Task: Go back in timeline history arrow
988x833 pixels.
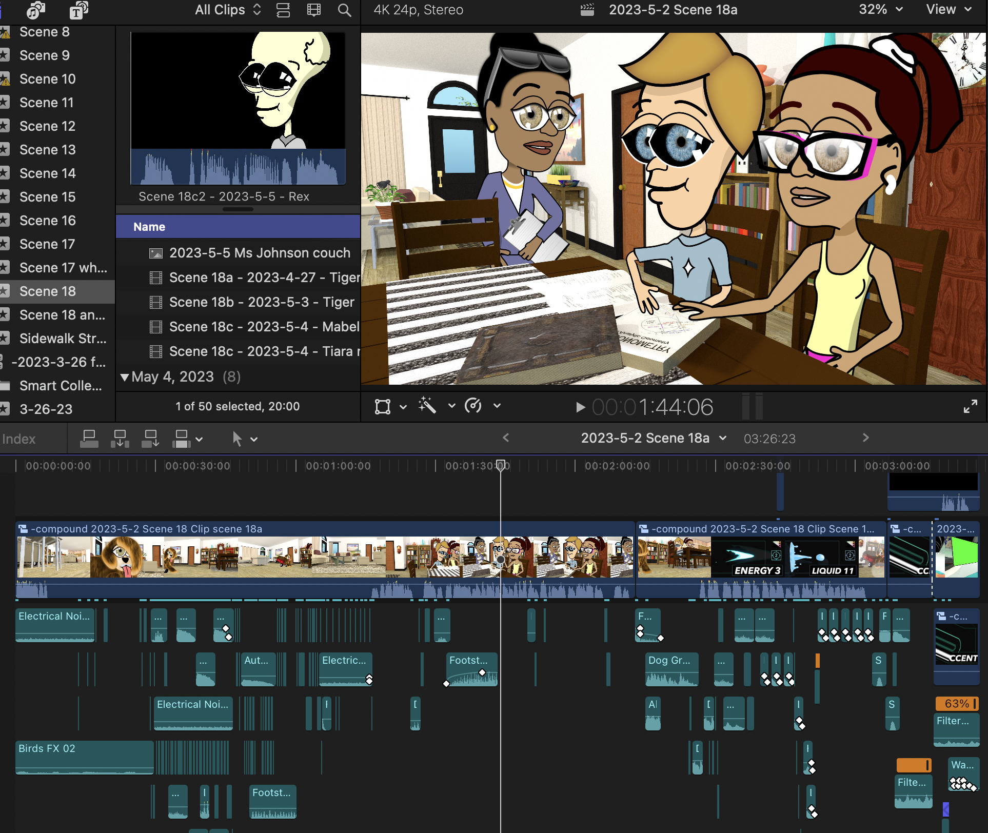Action: pos(506,438)
